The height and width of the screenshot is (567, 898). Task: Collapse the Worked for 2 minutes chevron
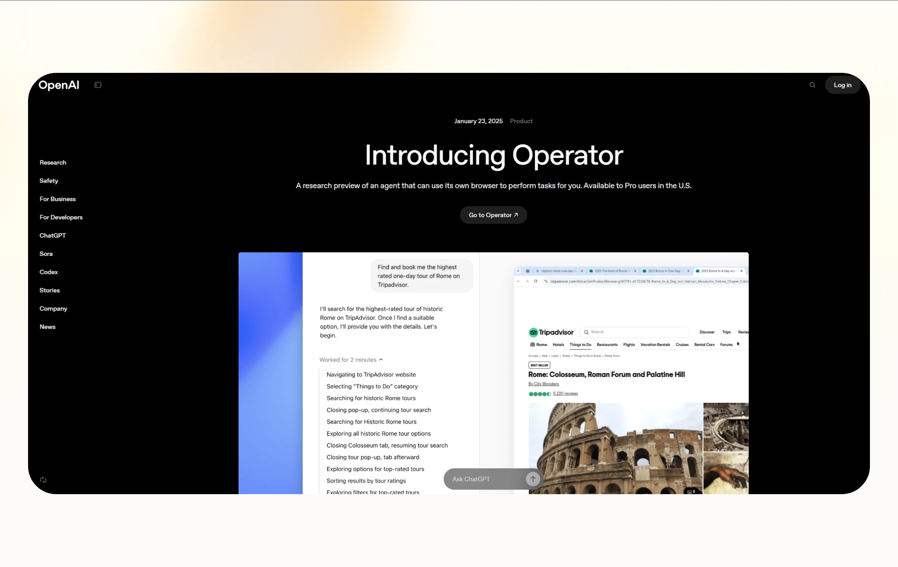(x=381, y=359)
